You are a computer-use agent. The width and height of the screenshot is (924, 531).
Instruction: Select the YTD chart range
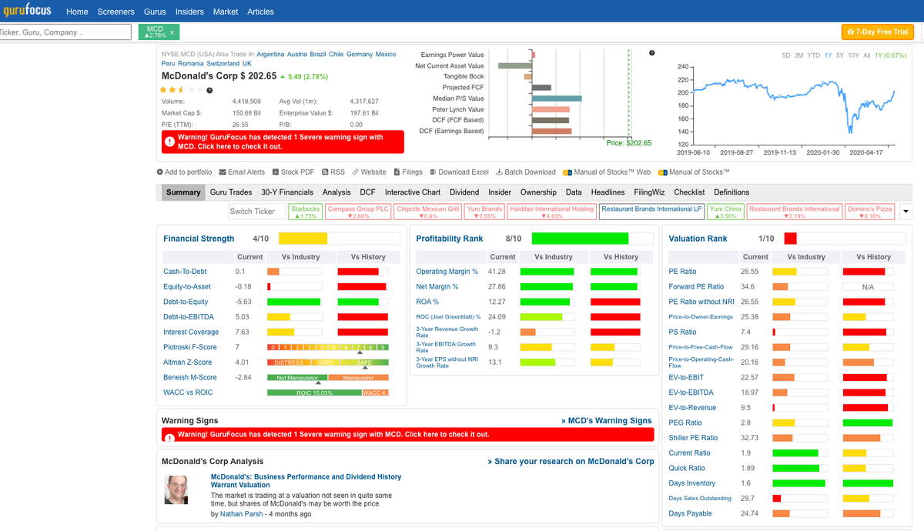[814, 55]
